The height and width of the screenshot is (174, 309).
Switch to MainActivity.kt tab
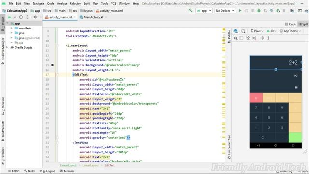point(93,17)
